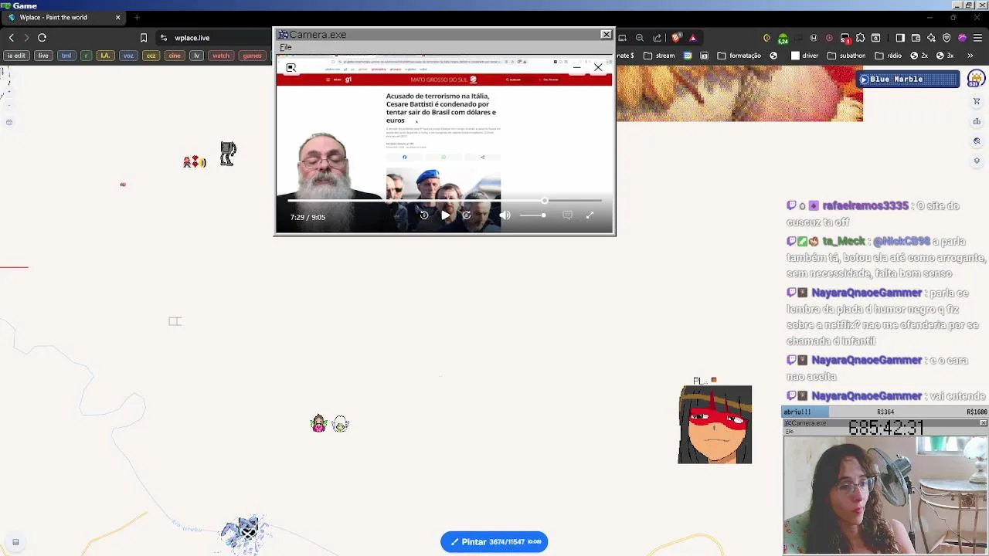Open the 'I.A.' bookmark
Viewport: 989px width, 556px height.
(105, 56)
